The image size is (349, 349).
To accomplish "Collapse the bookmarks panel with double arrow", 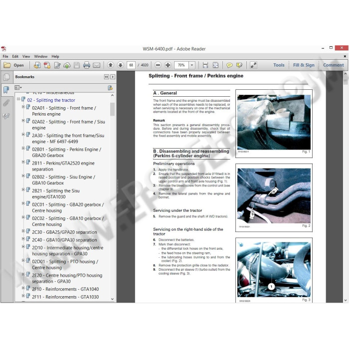I will [x=106, y=77].
